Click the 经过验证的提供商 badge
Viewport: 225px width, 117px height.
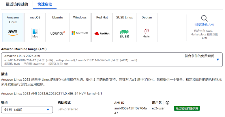(x=187, y=108)
